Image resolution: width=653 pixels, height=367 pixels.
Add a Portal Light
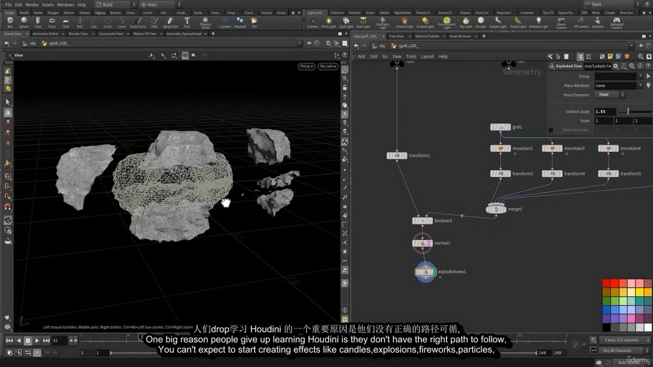(x=518, y=22)
